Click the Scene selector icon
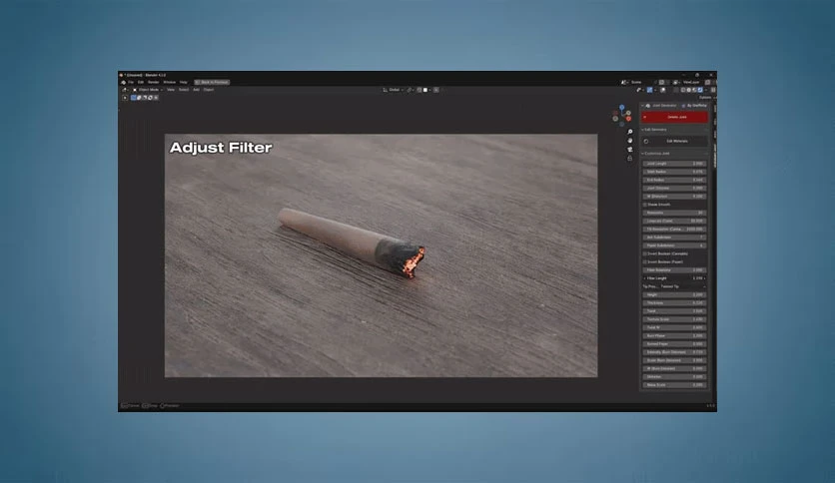This screenshot has height=483, width=835. coord(624,83)
